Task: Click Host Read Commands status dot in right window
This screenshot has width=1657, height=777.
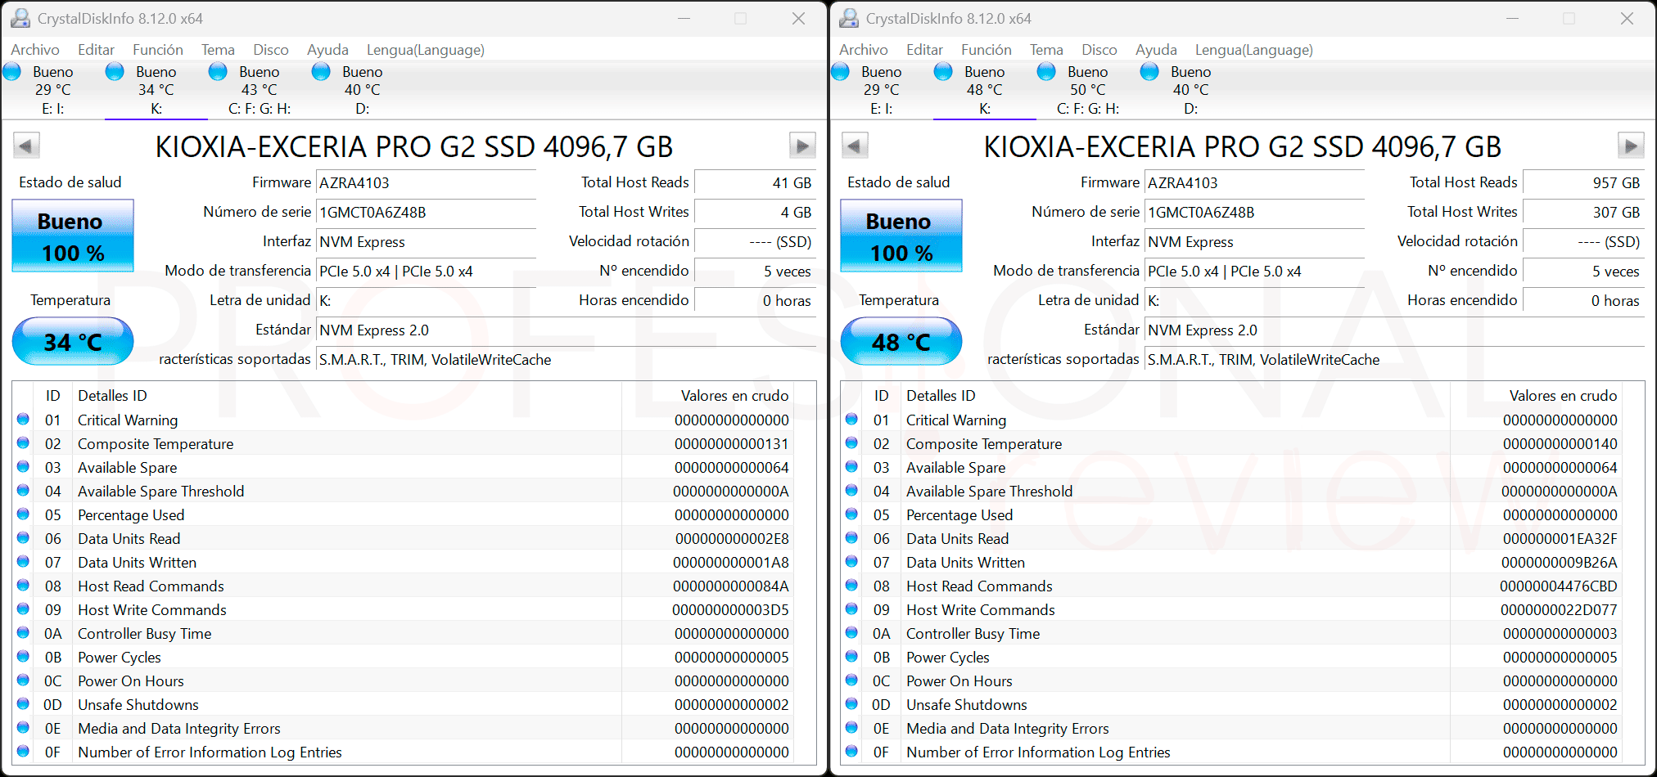Action: (852, 586)
